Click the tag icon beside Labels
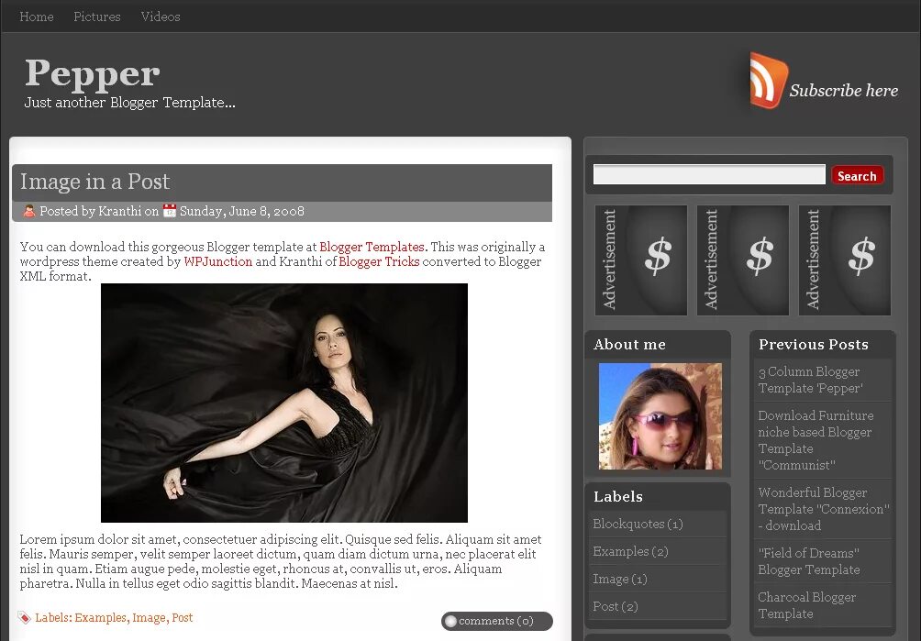This screenshot has width=921, height=641. [24, 617]
